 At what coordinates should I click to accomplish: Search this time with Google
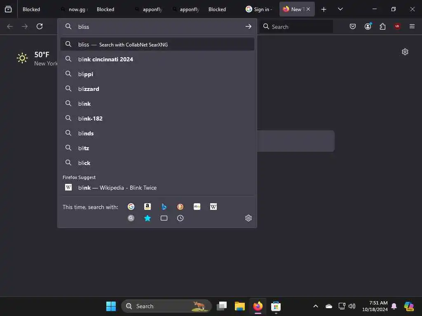click(x=131, y=207)
